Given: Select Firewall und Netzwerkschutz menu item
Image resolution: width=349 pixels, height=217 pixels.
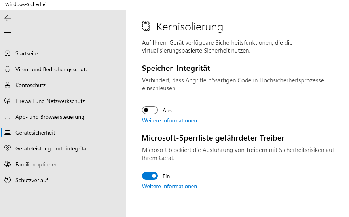Looking at the screenshot, I should pyautogui.click(x=50, y=101).
